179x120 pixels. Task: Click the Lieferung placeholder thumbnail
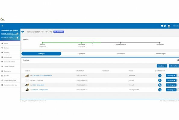27,80
